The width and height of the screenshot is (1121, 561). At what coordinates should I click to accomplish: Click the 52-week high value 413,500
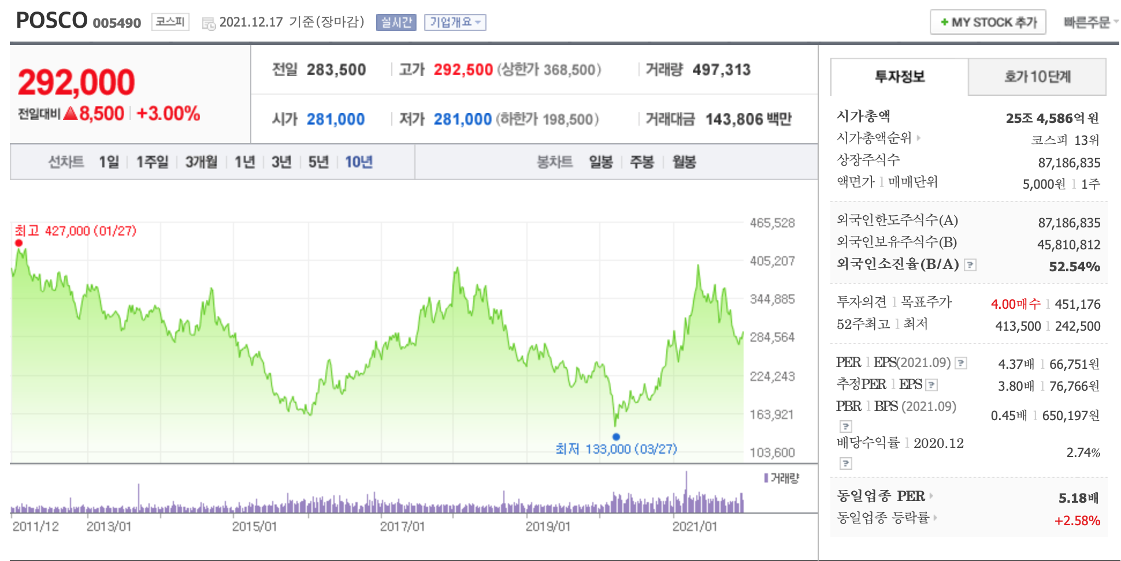tap(1018, 326)
